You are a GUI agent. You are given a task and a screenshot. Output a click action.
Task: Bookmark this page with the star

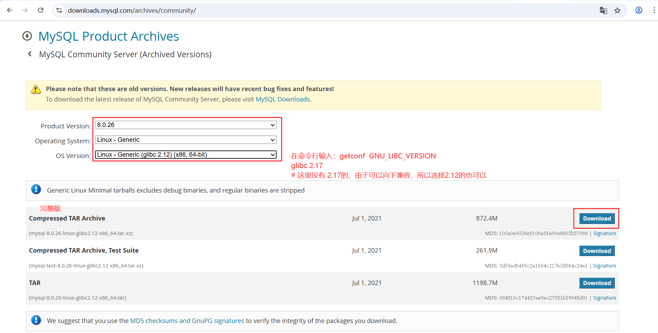click(x=617, y=10)
